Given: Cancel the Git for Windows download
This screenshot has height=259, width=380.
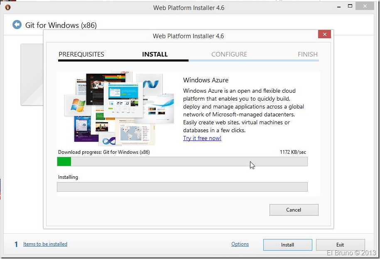Looking at the screenshot, I should (x=294, y=210).
